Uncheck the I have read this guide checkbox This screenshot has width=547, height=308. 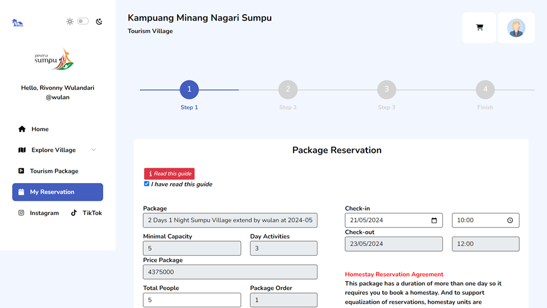pyautogui.click(x=146, y=184)
